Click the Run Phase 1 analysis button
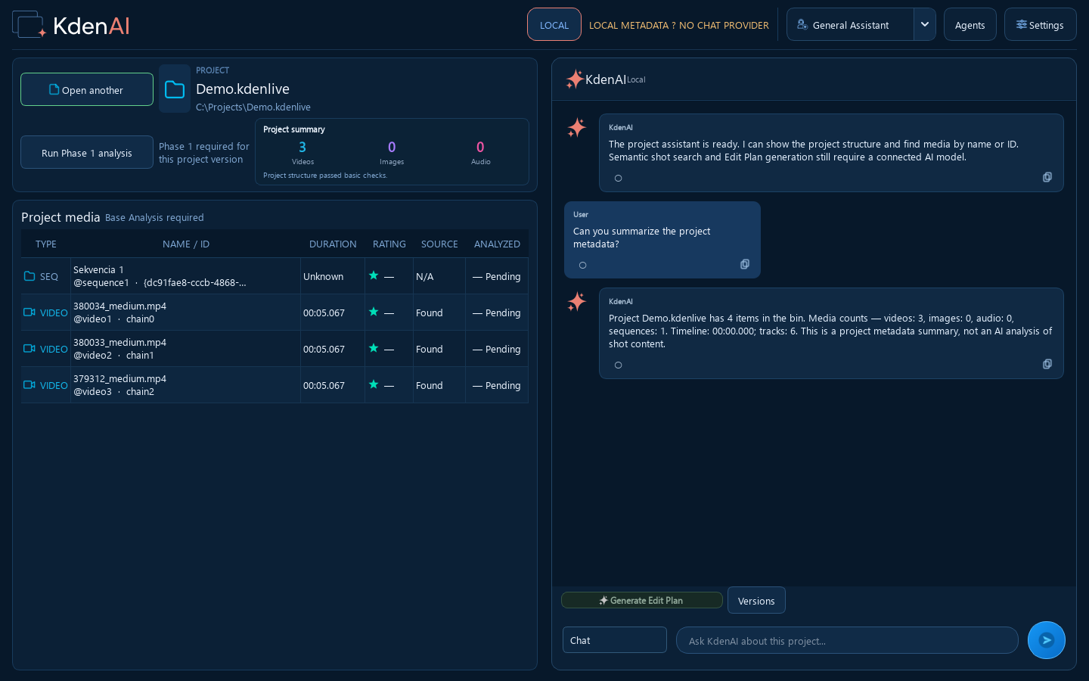The height and width of the screenshot is (681, 1089). 87,152
